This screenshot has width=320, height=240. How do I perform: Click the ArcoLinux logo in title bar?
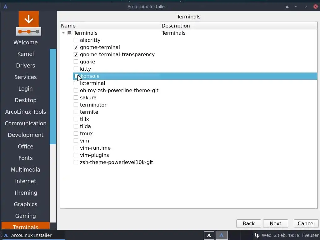(6, 7)
